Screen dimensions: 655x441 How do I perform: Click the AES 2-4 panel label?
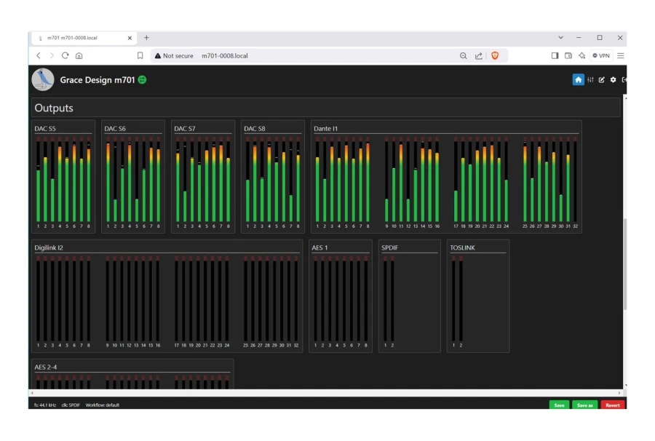click(46, 367)
